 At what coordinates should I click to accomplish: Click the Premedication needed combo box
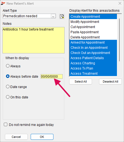click(29, 16)
